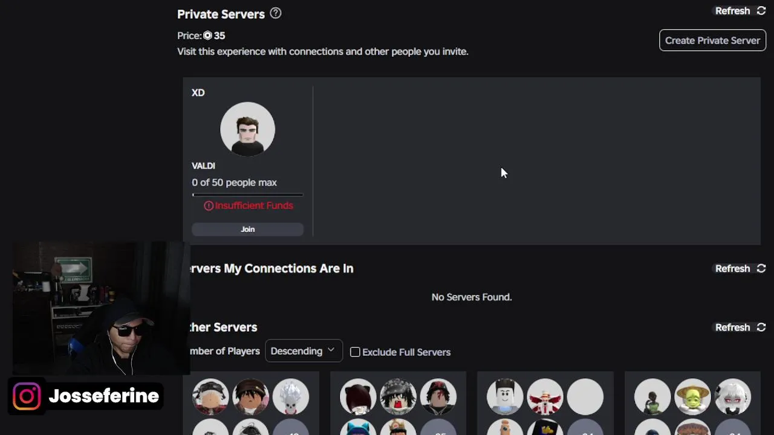The width and height of the screenshot is (774, 435).
Task: Click the brown cat-eared avatar thumbnail
Action: (358, 396)
